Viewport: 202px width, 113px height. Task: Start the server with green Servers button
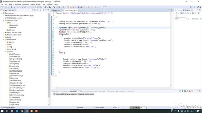click(x=185, y=91)
